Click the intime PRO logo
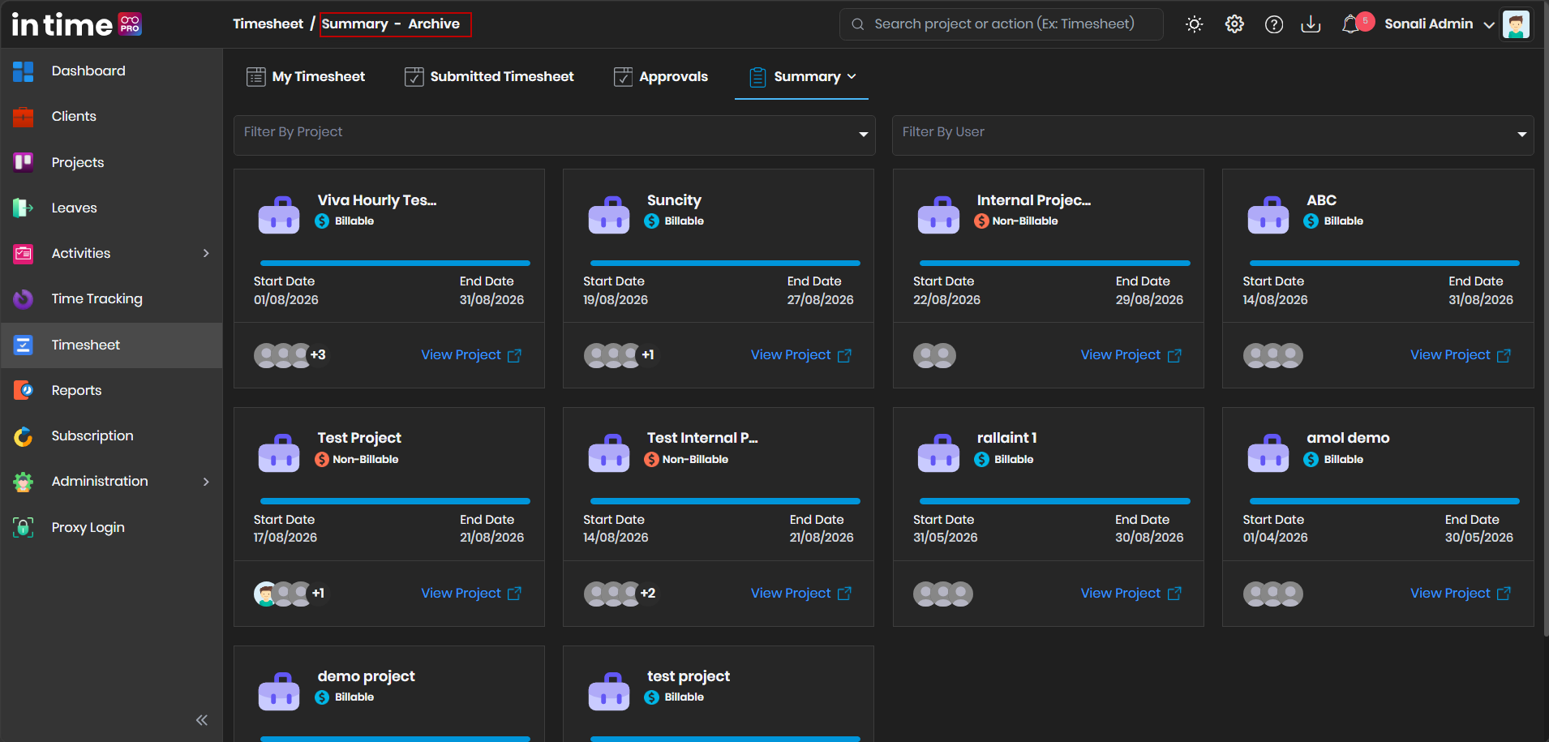The width and height of the screenshot is (1549, 742). tap(76, 24)
